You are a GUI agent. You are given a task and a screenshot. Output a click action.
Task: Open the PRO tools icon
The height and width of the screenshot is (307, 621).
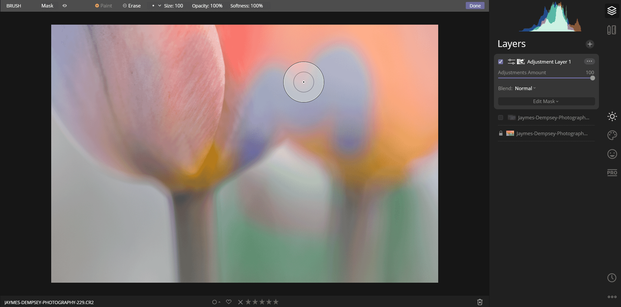[x=612, y=173]
